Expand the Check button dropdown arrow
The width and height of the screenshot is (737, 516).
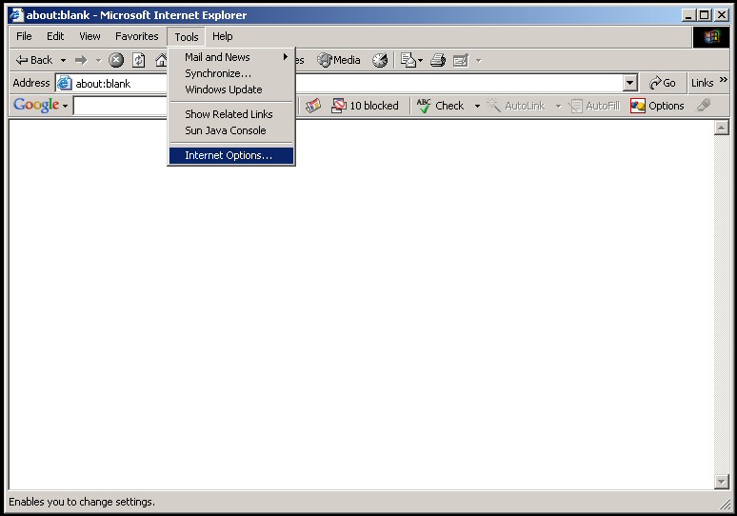(x=477, y=106)
